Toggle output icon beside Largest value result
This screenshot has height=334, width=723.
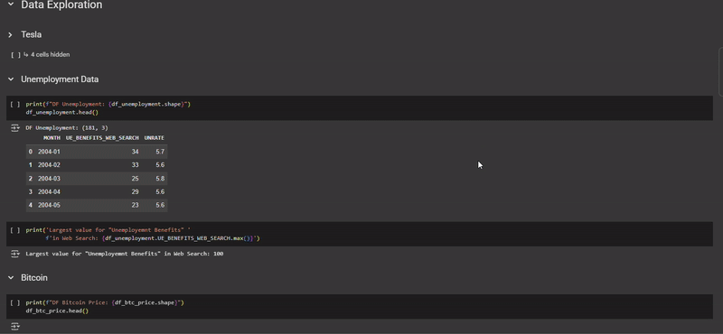tap(15, 254)
